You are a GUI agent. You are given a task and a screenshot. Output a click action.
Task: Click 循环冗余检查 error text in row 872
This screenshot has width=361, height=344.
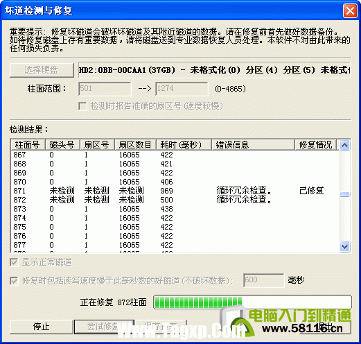[x=244, y=200]
